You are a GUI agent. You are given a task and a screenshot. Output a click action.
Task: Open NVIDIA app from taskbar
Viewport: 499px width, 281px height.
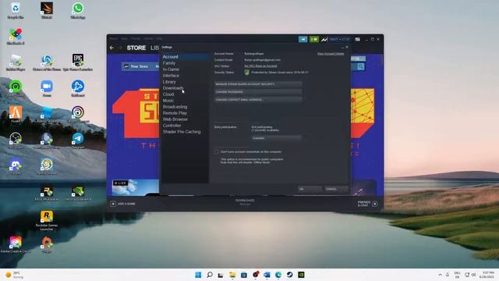tap(301, 275)
